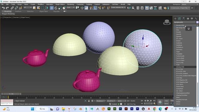The height and width of the screenshot is (112, 199).
Task: Open the Select by Name dialog icon
Action: (x=39, y=8)
